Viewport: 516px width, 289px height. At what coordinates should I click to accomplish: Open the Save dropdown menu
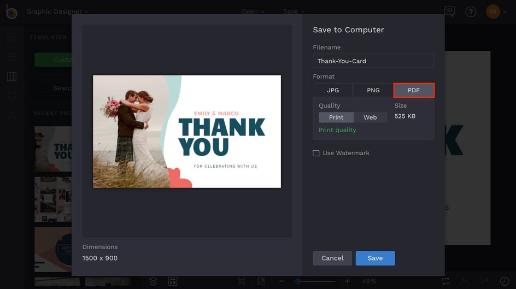pos(294,11)
